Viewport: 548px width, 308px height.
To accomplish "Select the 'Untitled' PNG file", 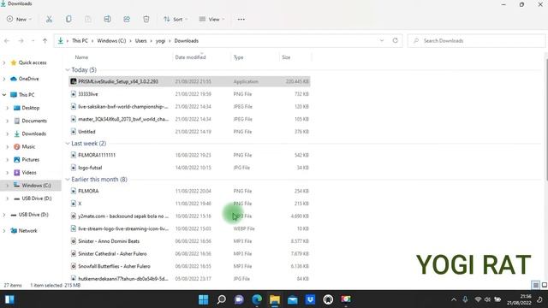I will point(189,132).
